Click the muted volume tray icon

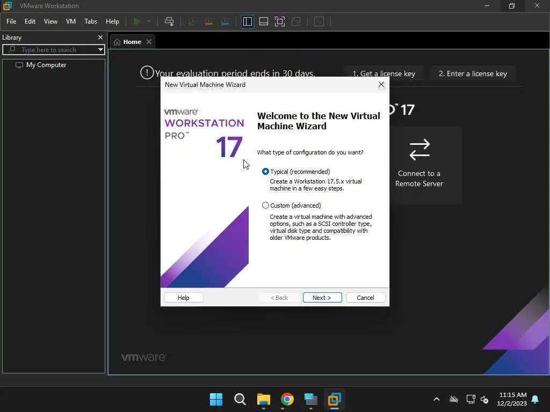click(484, 399)
